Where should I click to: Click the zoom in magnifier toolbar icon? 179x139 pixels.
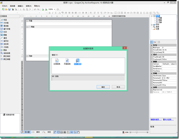pos(43,9)
